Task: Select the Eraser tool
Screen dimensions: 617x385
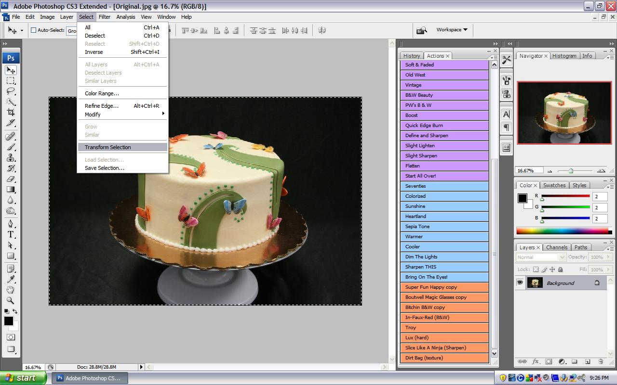Action: (x=11, y=179)
